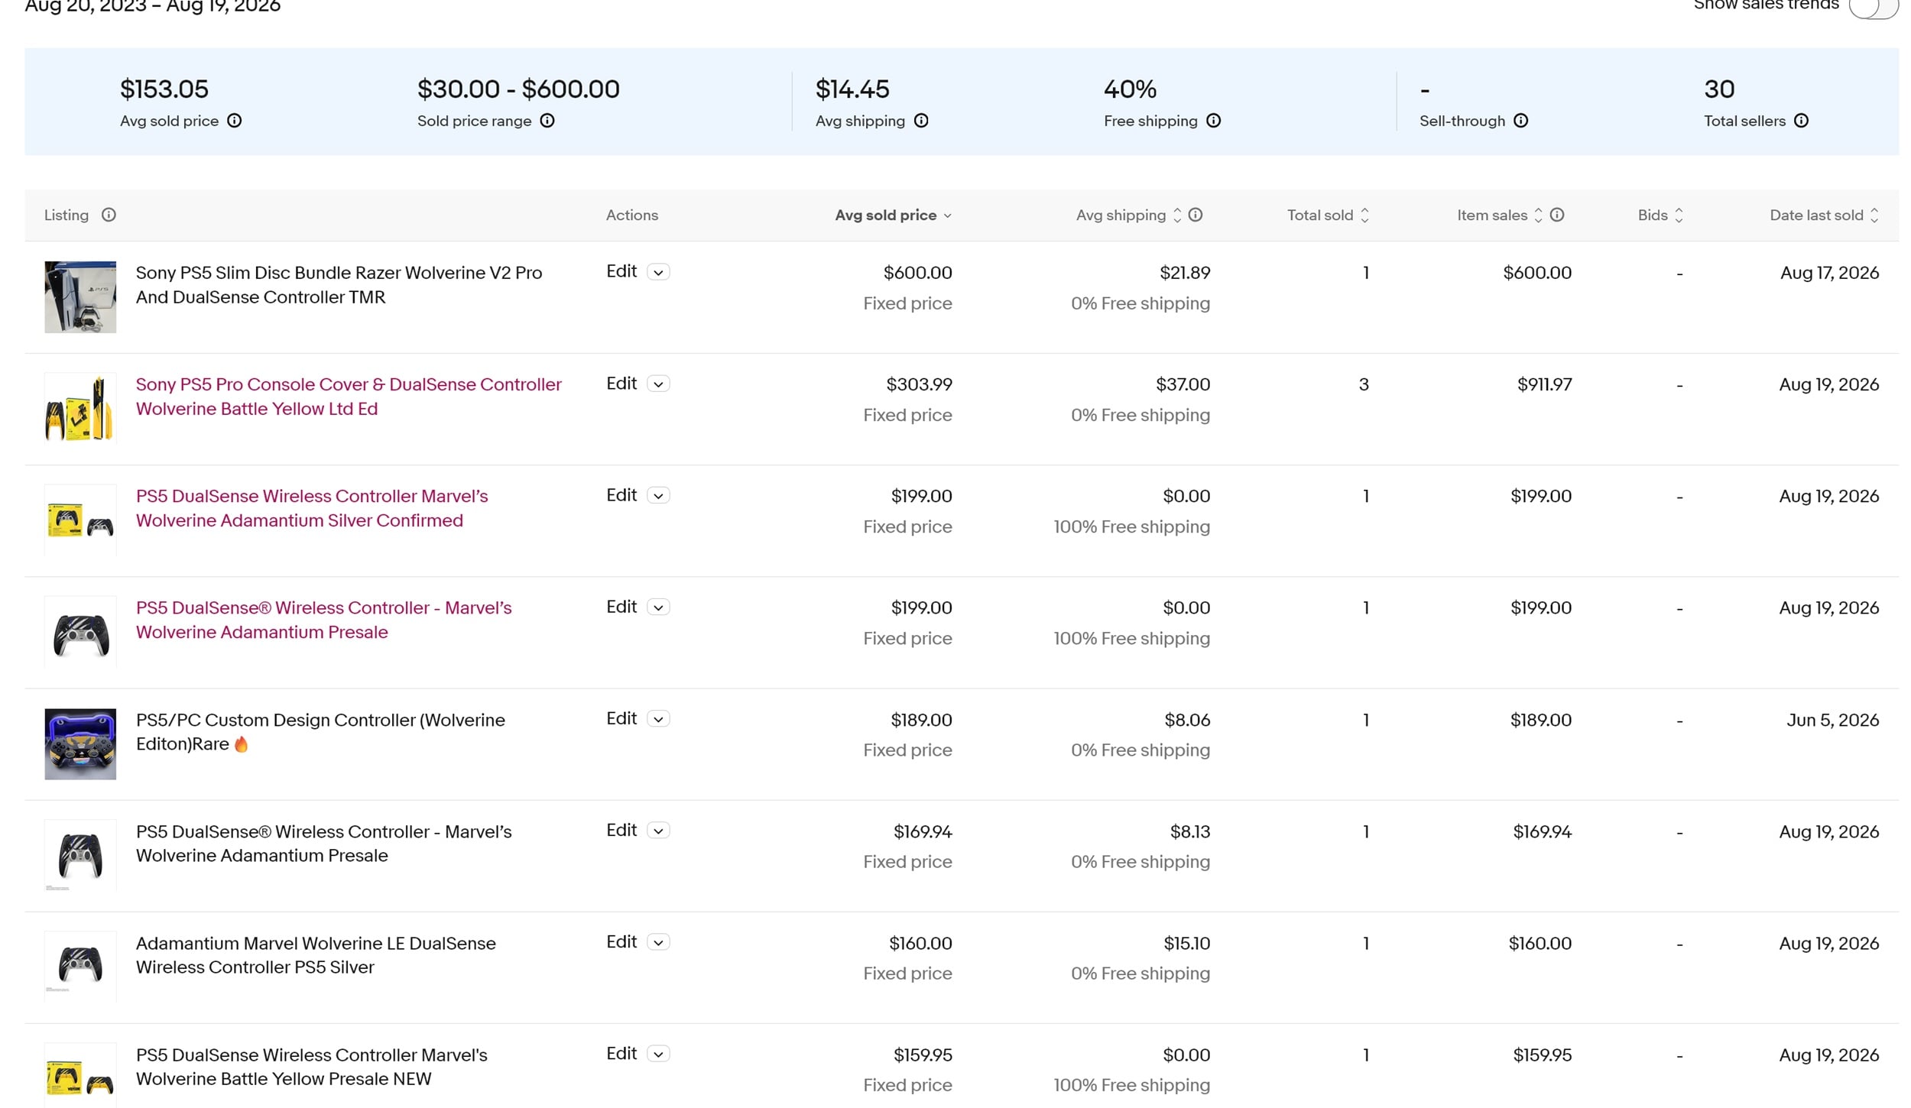Click thumbnail of Adamantium Marvel Wolverine LE listing
Image resolution: width=1911 pixels, height=1108 pixels.
click(x=80, y=967)
